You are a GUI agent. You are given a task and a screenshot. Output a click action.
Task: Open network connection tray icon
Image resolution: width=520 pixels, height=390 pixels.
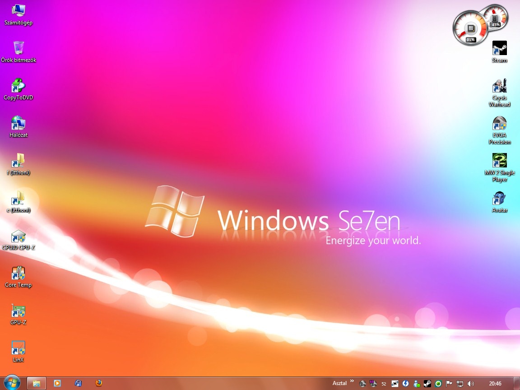pos(460,384)
